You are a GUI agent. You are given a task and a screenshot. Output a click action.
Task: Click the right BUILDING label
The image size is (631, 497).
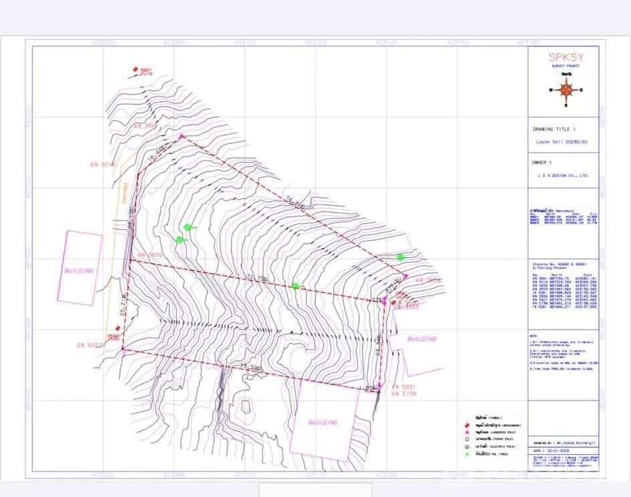coord(422,338)
